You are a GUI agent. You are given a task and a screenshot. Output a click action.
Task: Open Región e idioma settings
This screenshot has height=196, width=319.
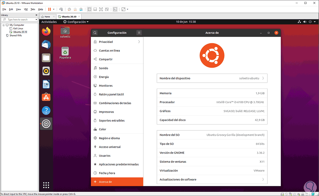[117, 138]
